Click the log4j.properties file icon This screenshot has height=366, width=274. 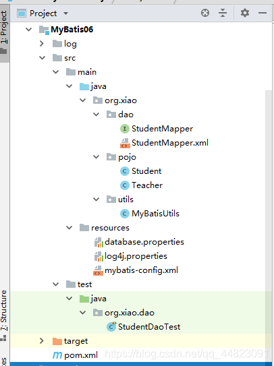coord(99,256)
